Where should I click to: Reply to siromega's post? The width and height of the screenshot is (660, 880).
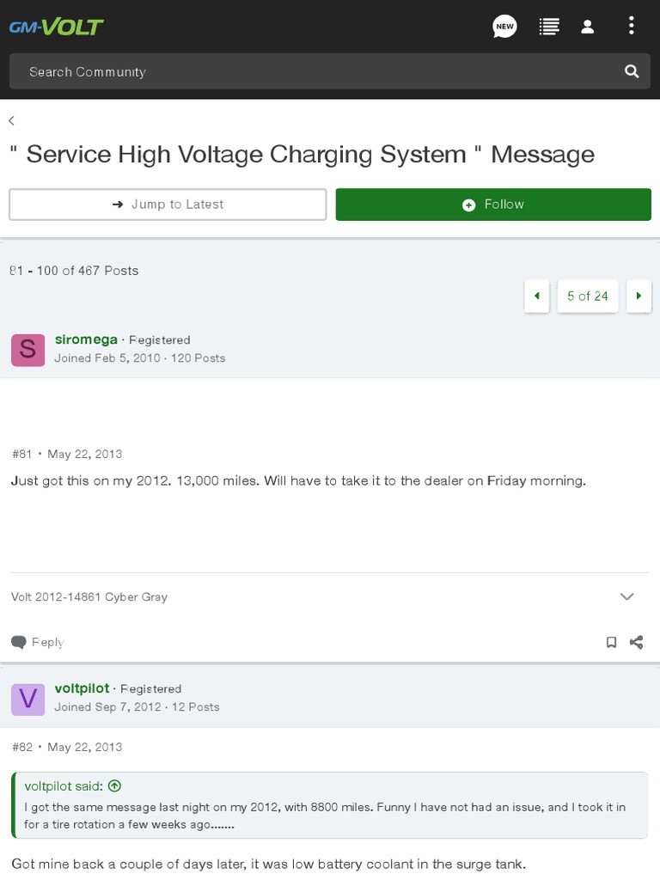click(x=38, y=642)
